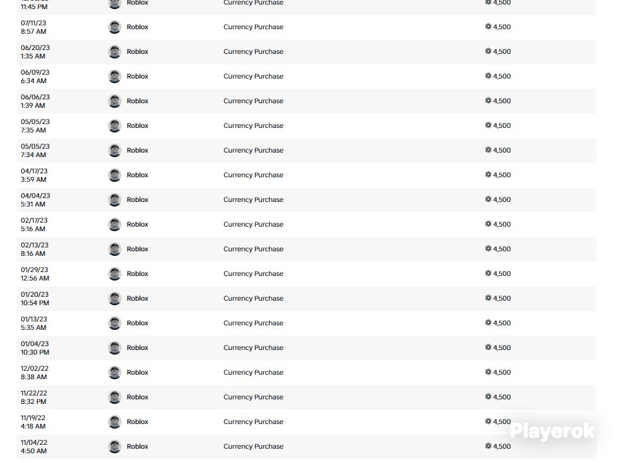This screenshot has width=618, height=463.
Task: Click the 4,500 amount in the 01/04/23 row
Action: click(x=502, y=347)
